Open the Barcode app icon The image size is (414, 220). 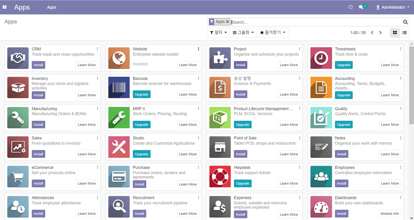[119, 88]
